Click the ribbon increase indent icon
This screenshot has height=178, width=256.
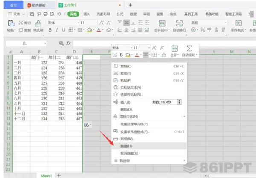147,23
